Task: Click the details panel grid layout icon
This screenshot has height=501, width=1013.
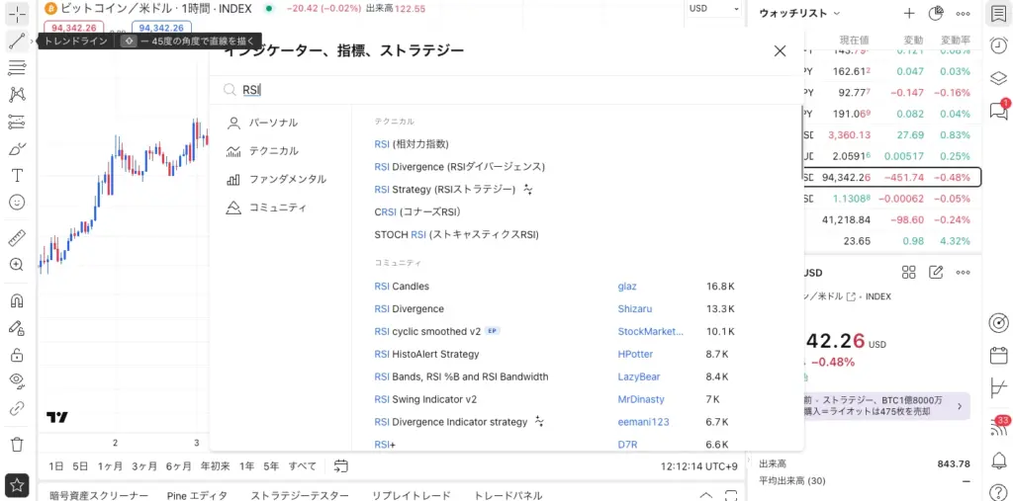Action: click(909, 272)
